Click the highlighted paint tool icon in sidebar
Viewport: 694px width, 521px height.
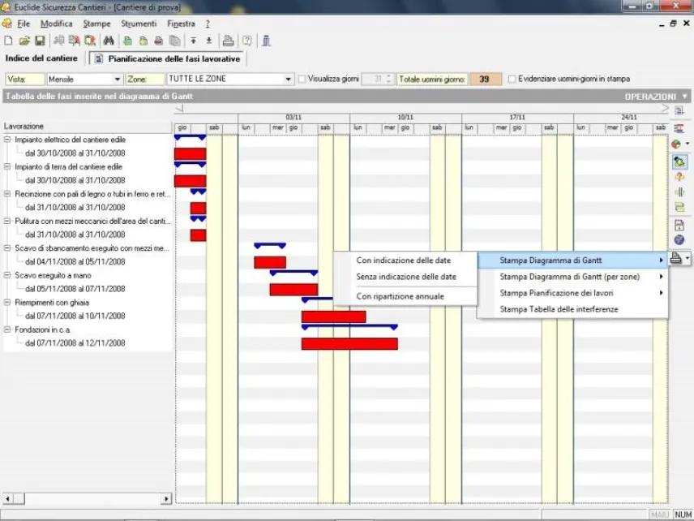679,161
